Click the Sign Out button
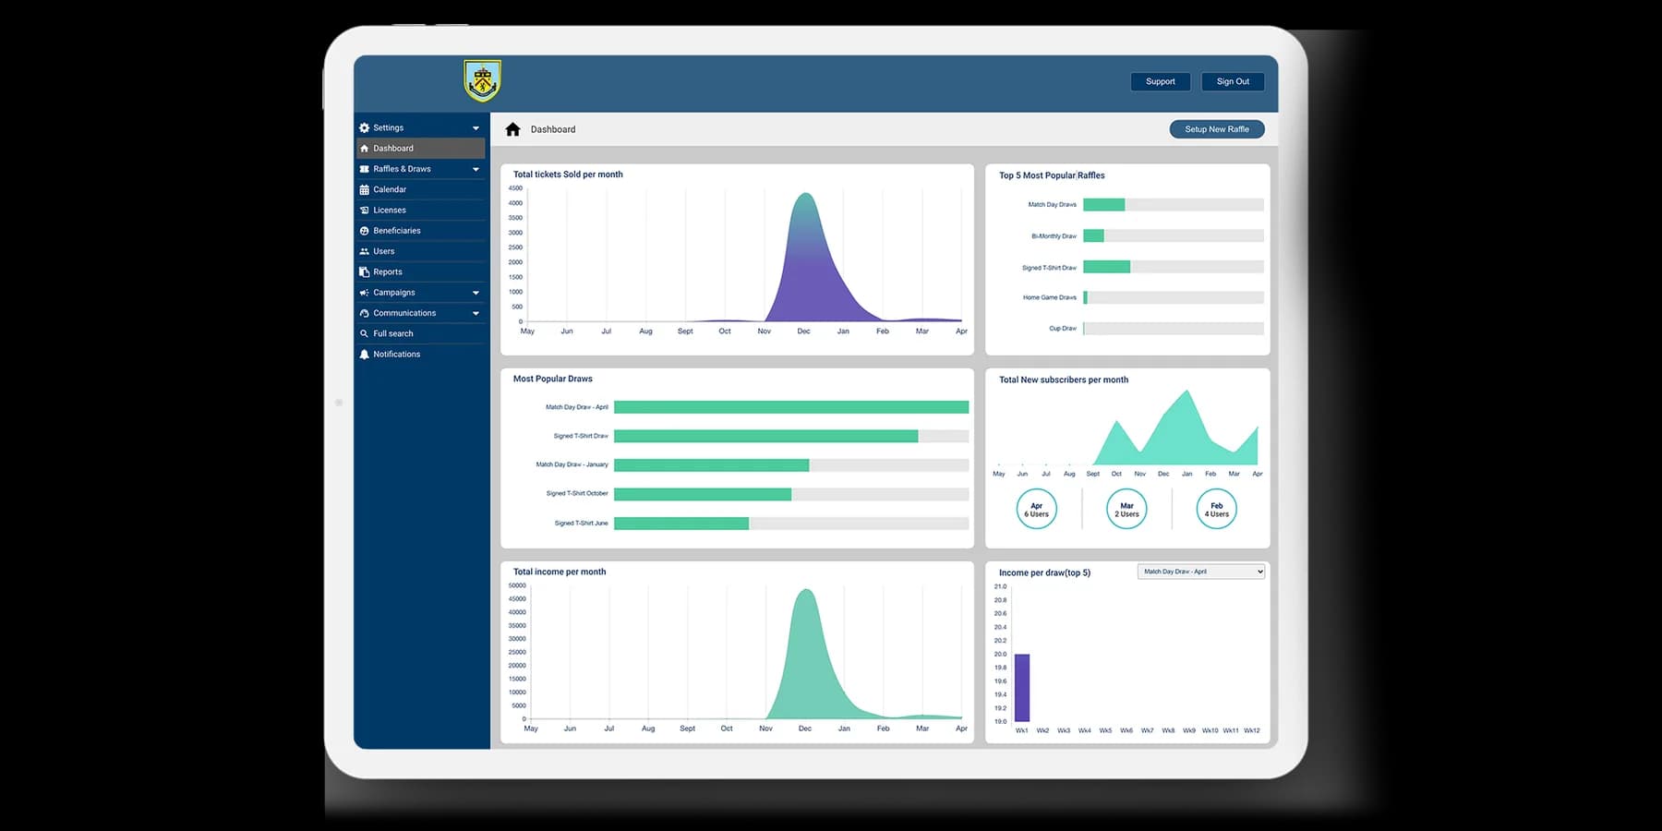The image size is (1662, 831). click(x=1233, y=81)
